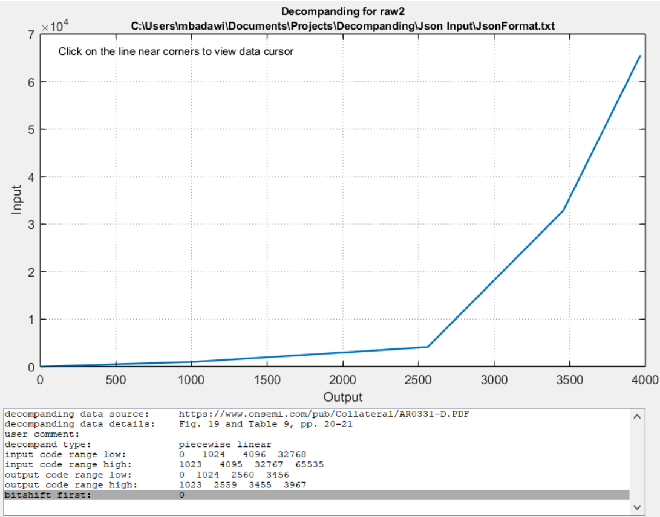Screen dimensions: 660x517
Task: Click the x-axis tick label 2000
Action: [x=342, y=380]
